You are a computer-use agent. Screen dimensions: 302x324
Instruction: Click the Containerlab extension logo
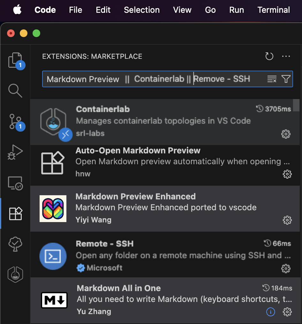pos(53,122)
